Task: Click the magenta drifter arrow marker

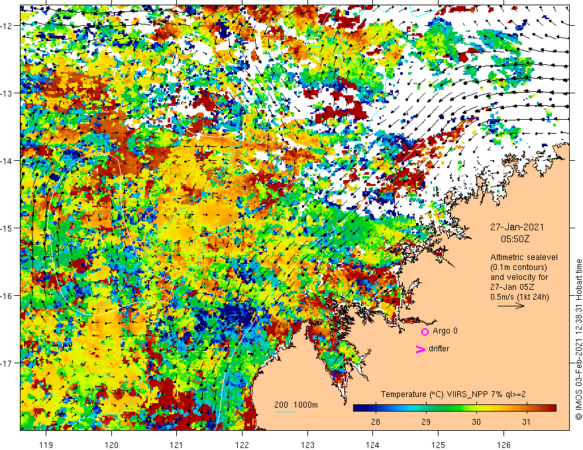Action: coord(420,349)
